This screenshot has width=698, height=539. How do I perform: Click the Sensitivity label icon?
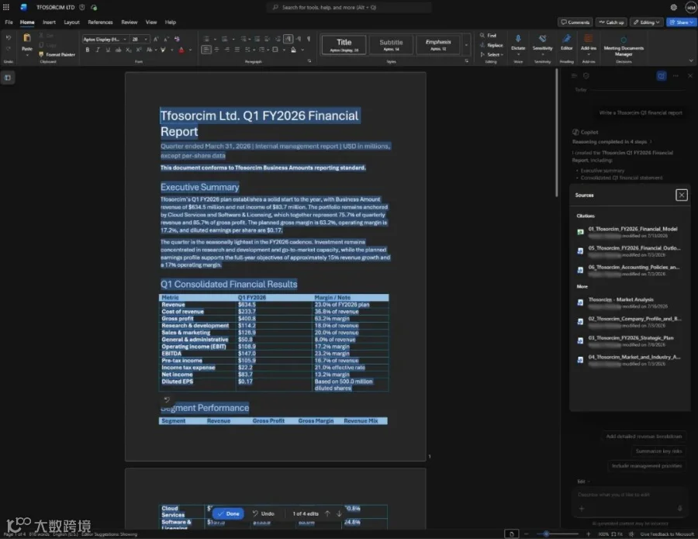click(542, 43)
